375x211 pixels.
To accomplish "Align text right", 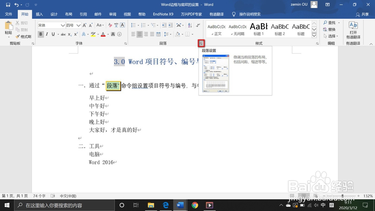I will click(x=145, y=34).
